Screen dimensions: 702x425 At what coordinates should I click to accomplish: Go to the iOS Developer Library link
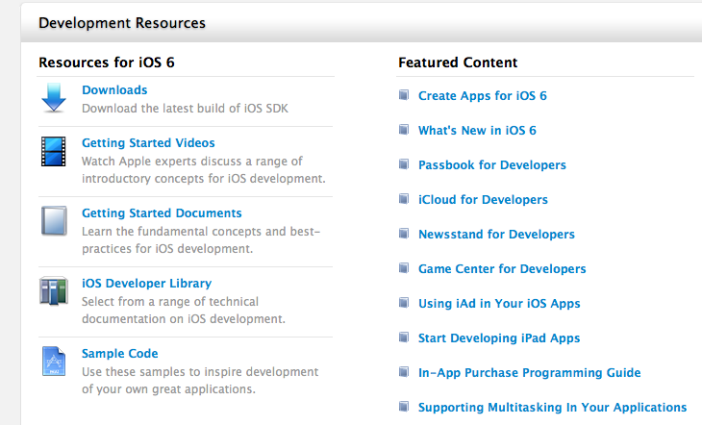point(146,284)
